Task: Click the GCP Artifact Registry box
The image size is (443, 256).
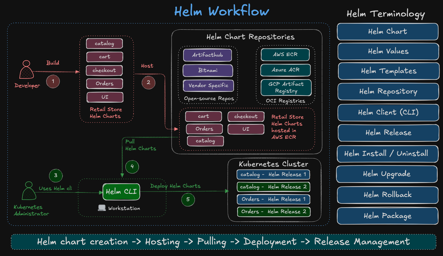Action: [286, 88]
